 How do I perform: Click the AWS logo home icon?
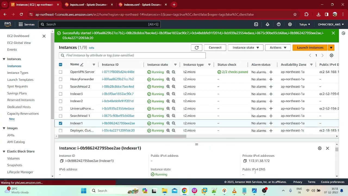pyautogui.click(x=8, y=24)
